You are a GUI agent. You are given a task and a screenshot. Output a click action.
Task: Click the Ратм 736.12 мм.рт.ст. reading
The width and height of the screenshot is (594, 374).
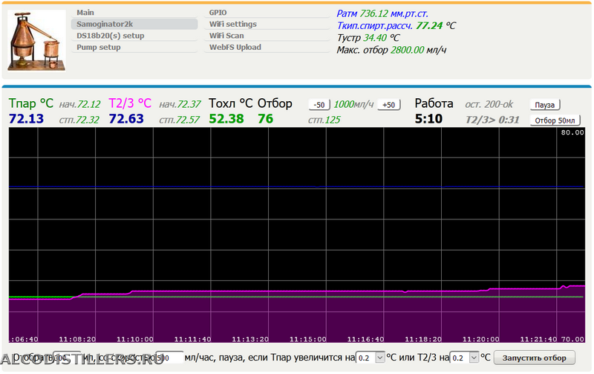[382, 13]
